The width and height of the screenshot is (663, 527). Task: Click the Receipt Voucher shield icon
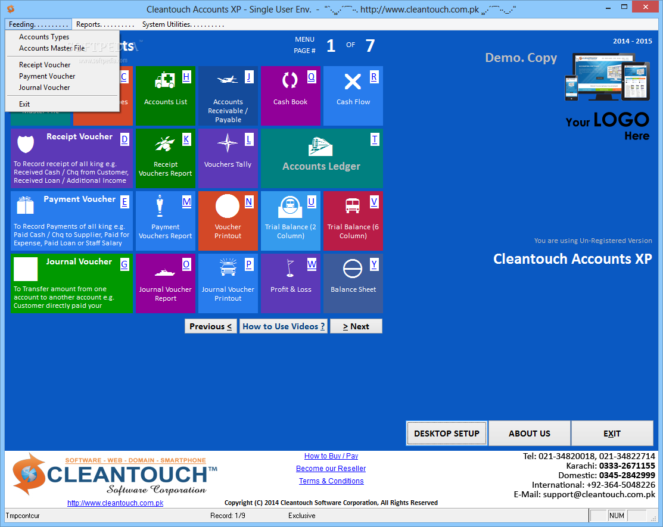point(26,144)
